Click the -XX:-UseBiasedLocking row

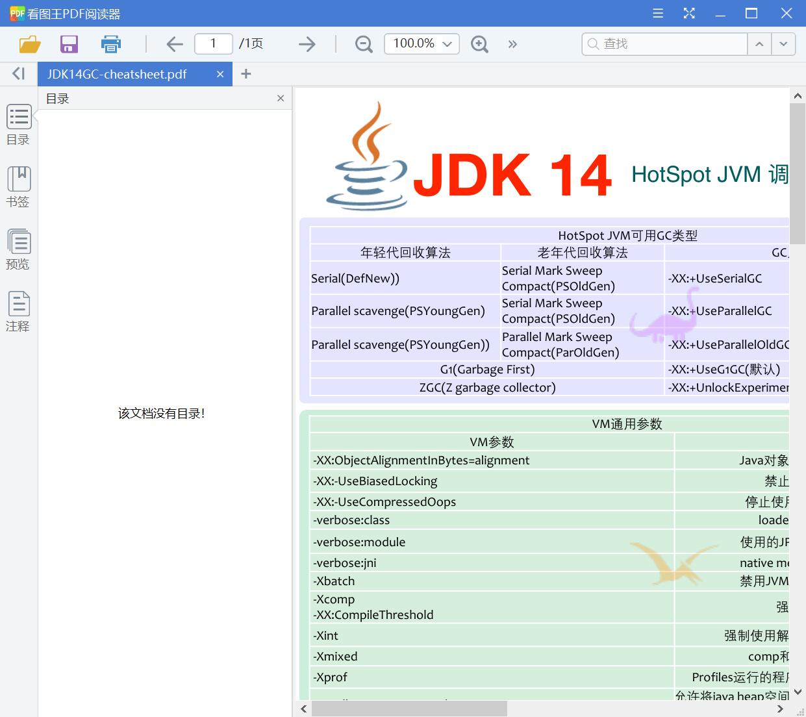492,481
